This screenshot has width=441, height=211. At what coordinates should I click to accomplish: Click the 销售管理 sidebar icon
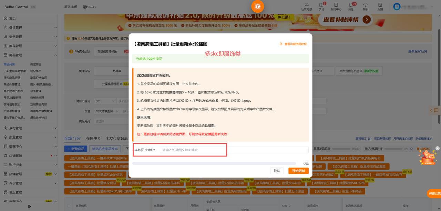click(x=6, y=37)
